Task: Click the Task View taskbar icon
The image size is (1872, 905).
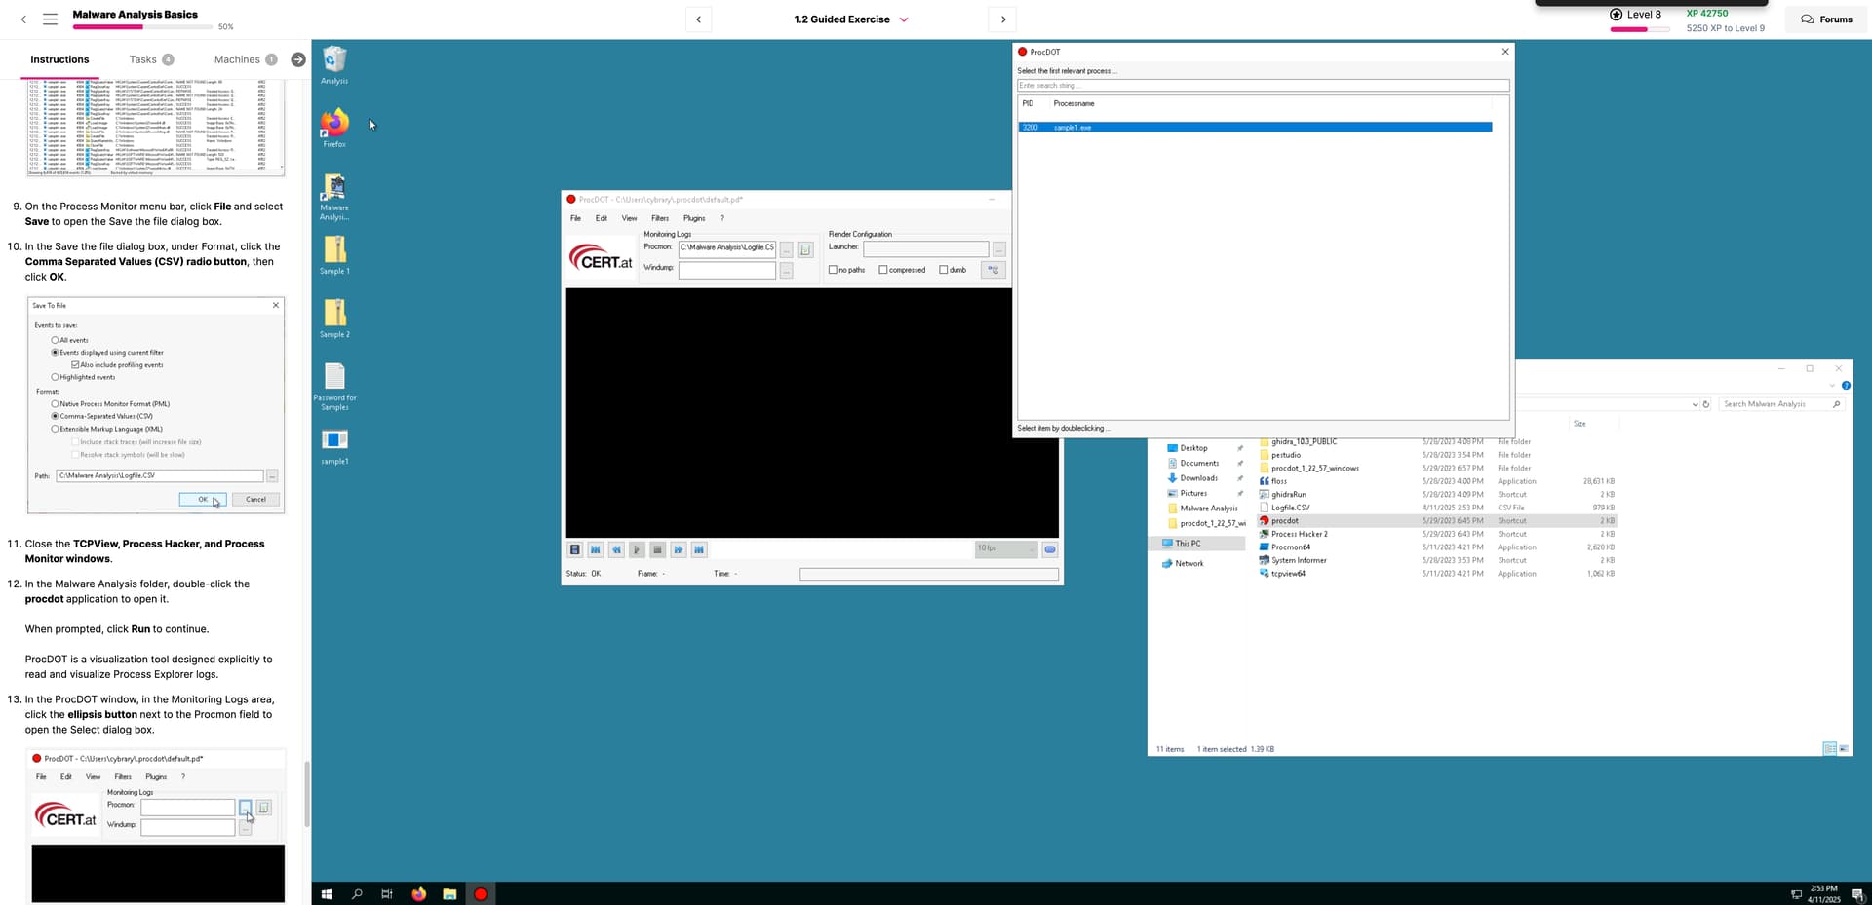Action: [x=387, y=894]
